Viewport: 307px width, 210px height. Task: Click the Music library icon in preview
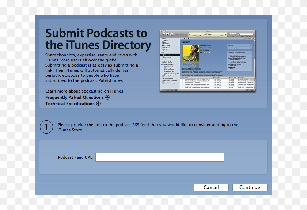pyautogui.click(x=163, y=41)
